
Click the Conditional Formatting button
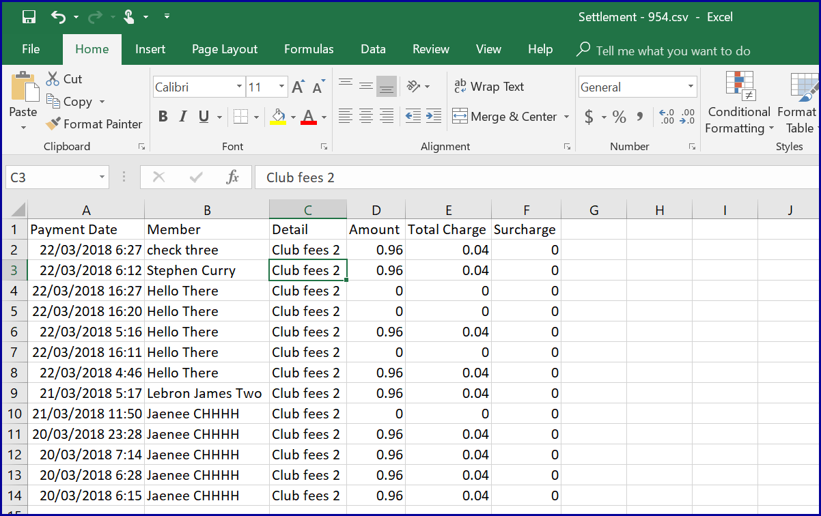pyautogui.click(x=739, y=102)
